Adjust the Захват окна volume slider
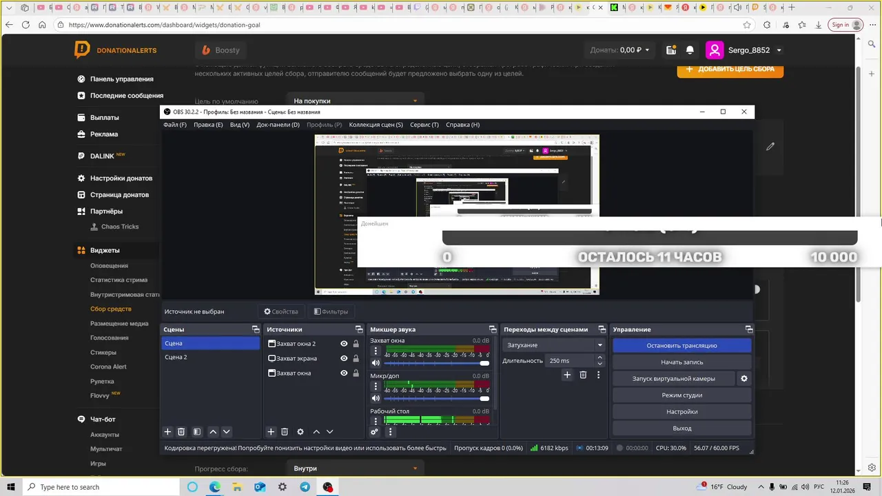 tap(437, 363)
